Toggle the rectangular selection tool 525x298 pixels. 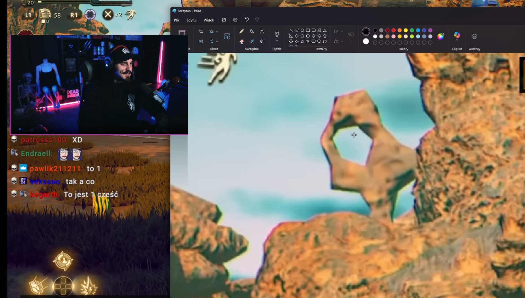point(182,33)
